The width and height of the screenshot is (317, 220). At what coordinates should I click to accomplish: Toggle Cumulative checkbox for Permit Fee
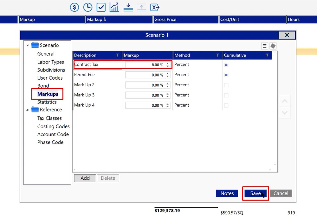[x=226, y=75]
